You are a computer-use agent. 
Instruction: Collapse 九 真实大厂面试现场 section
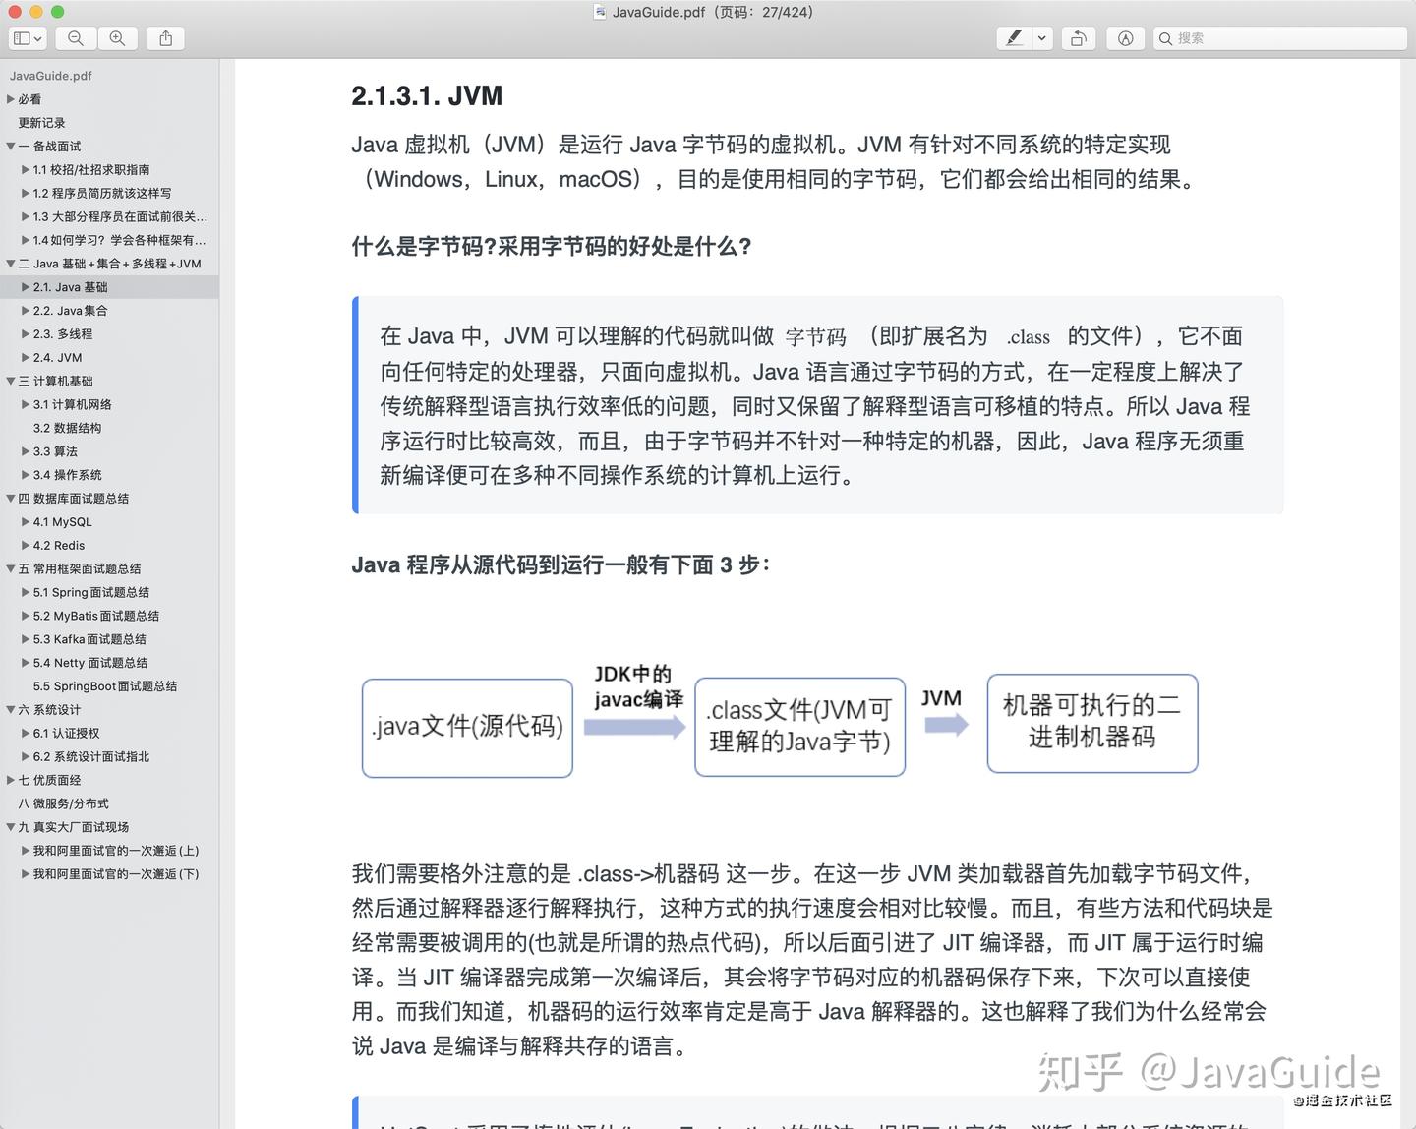[11, 828]
